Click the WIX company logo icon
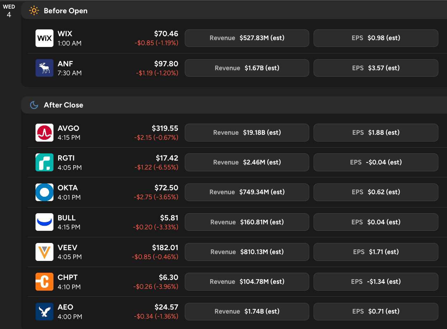Viewport: 447px width, 329px height. pos(44,38)
